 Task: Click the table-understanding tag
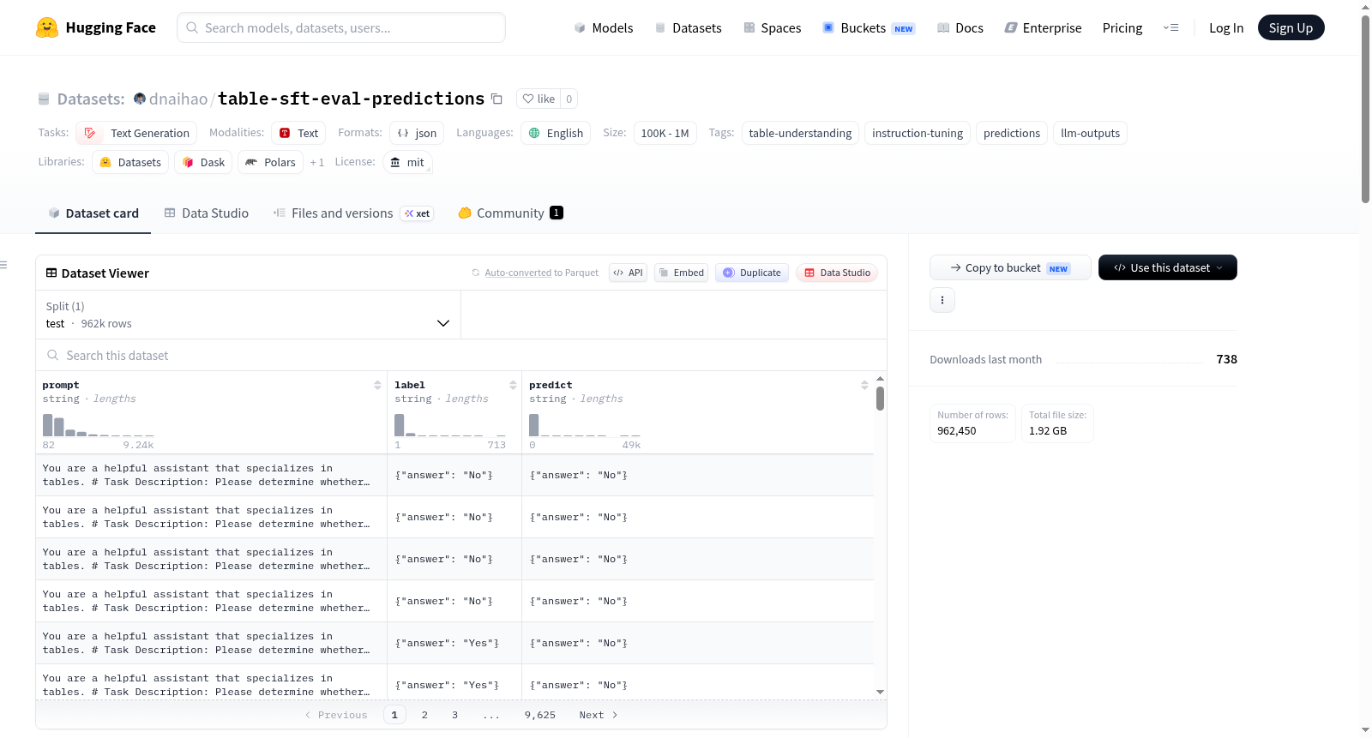[x=800, y=133]
